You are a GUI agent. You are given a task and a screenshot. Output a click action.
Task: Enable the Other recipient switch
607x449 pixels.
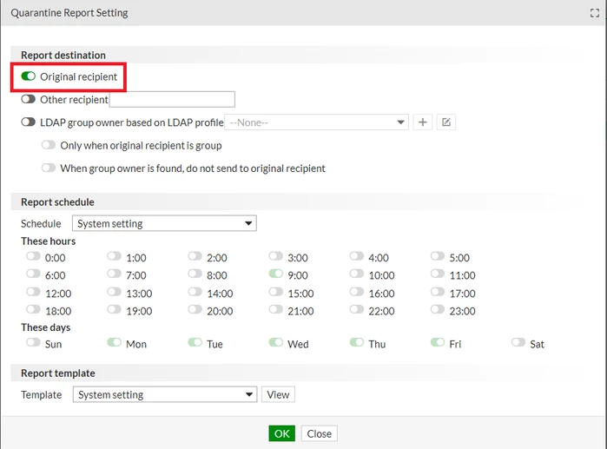click(x=29, y=99)
